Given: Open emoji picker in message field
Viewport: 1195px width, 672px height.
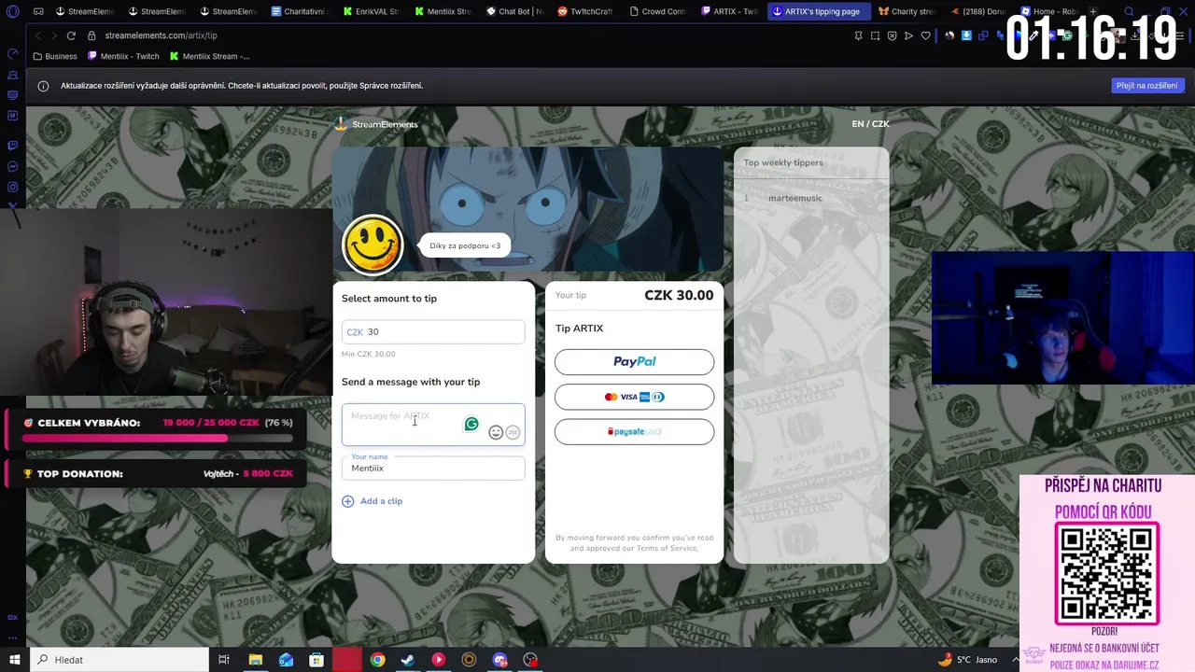Looking at the screenshot, I should 496,432.
